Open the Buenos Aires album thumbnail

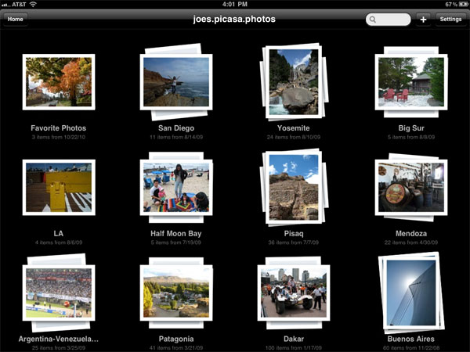(x=411, y=293)
